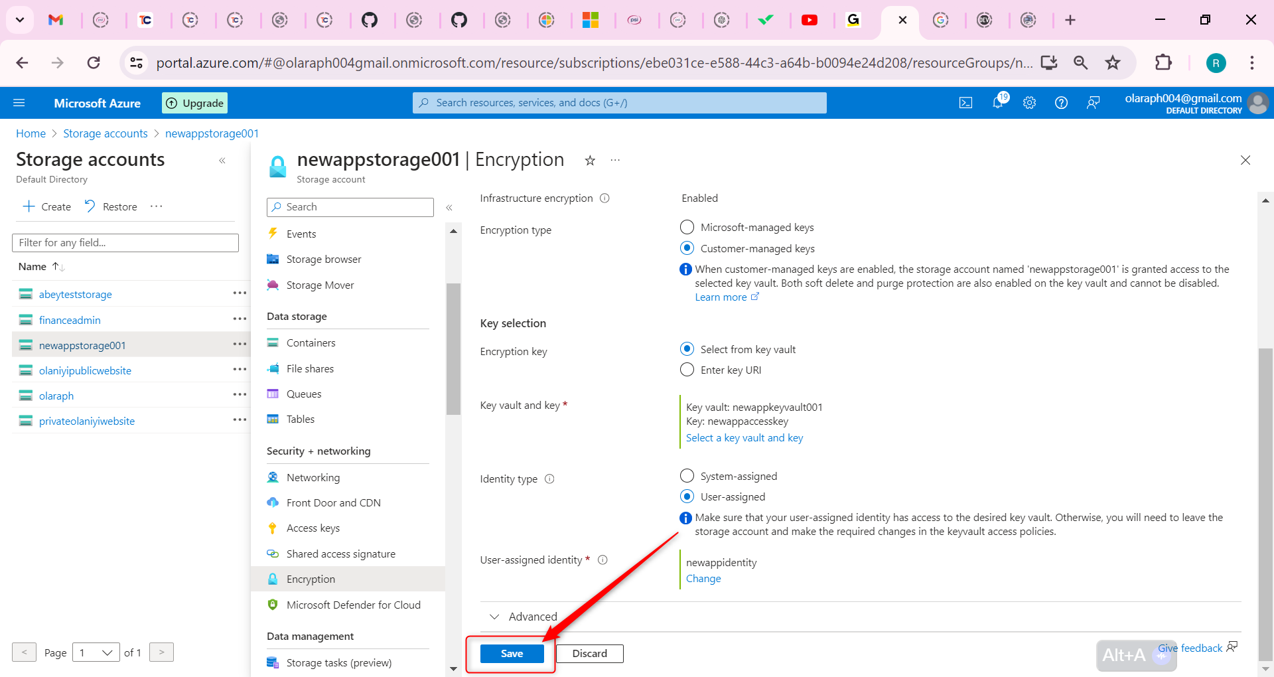Collapse the Storage accounts list pane

(222, 161)
